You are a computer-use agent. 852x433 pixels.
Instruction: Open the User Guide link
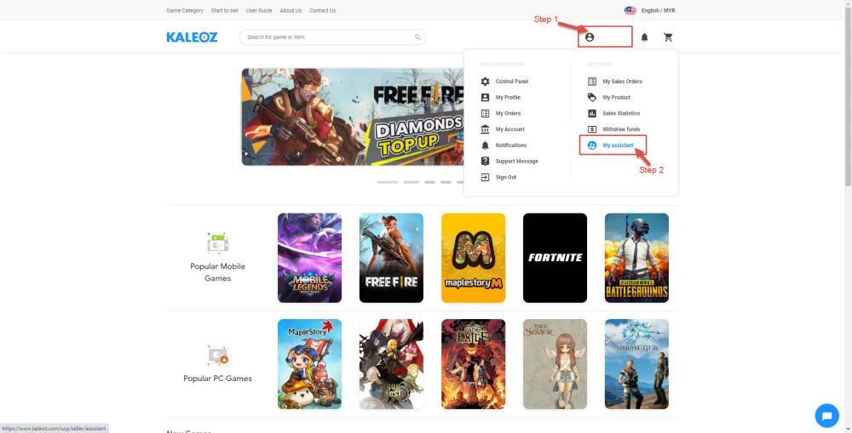tap(259, 10)
